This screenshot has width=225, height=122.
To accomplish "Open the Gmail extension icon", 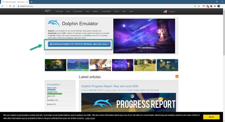I will click(204, 6).
